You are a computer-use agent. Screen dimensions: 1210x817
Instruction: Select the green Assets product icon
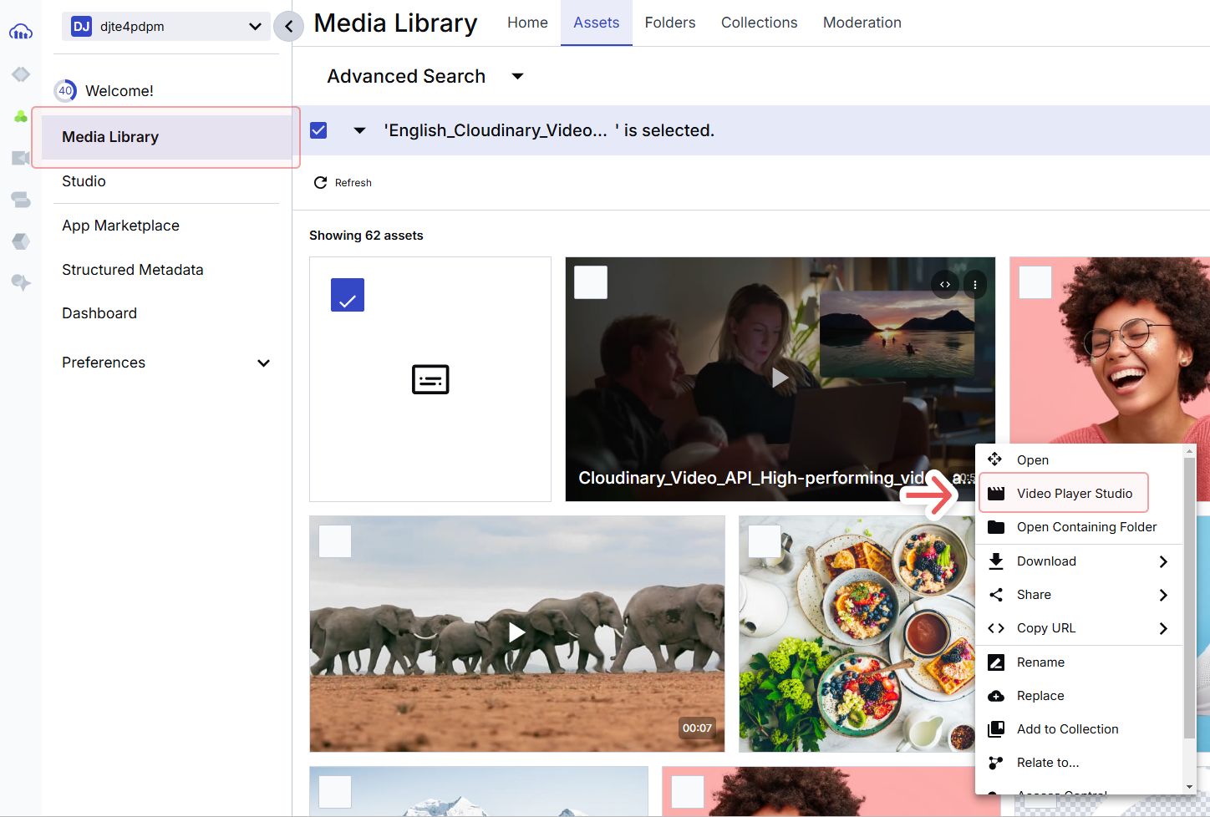21,116
